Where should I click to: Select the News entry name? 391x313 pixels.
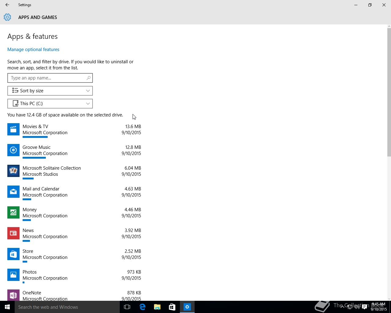(28, 230)
